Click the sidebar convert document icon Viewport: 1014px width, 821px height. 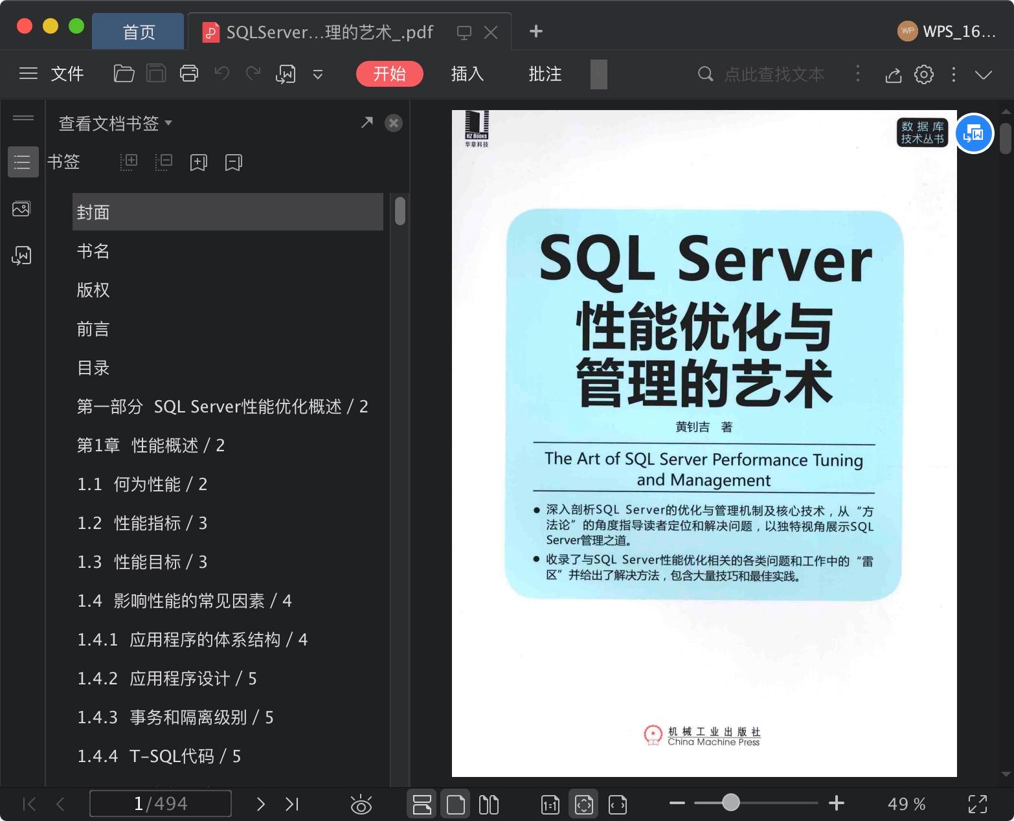point(21,256)
